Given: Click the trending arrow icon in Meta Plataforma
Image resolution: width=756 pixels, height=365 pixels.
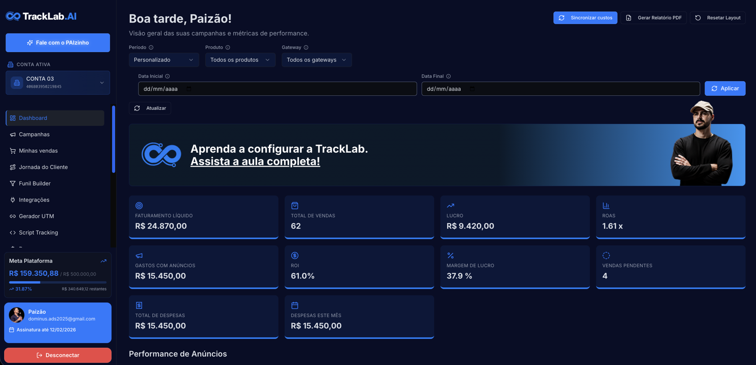Looking at the screenshot, I should (103, 261).
